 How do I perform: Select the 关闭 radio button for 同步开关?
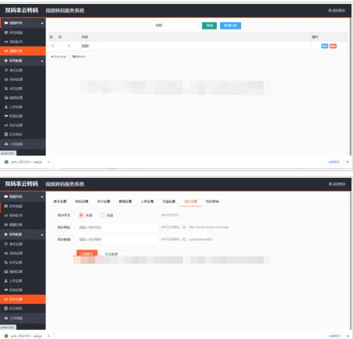click(81, 215)
